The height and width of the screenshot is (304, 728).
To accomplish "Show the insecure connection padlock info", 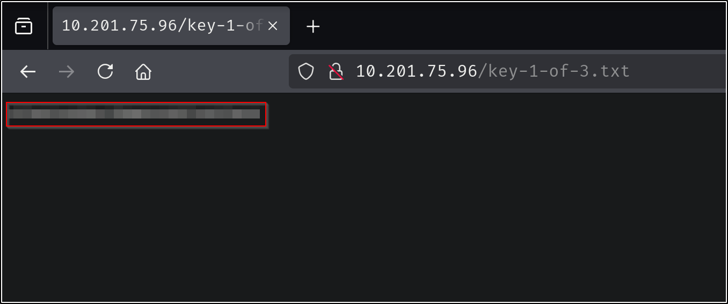I will click(336, 71).
